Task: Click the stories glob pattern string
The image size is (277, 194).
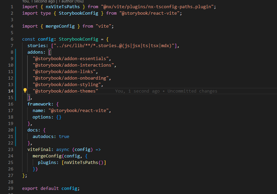Action: click(x=114, y=46)
